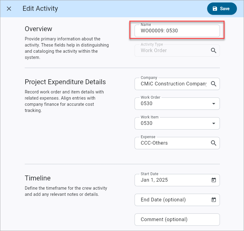Search for a Company with magnifier icon

213,84
